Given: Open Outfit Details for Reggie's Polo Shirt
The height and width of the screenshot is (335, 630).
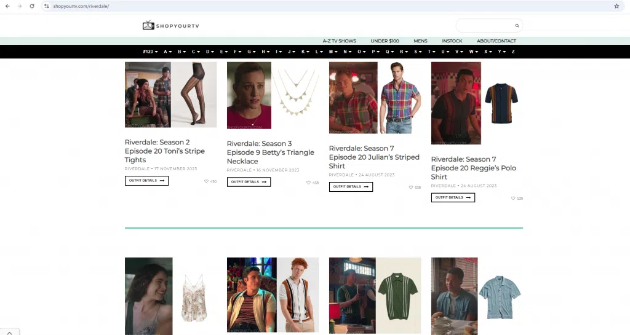Looking at the screenshot, I should [x=453, y=197].
